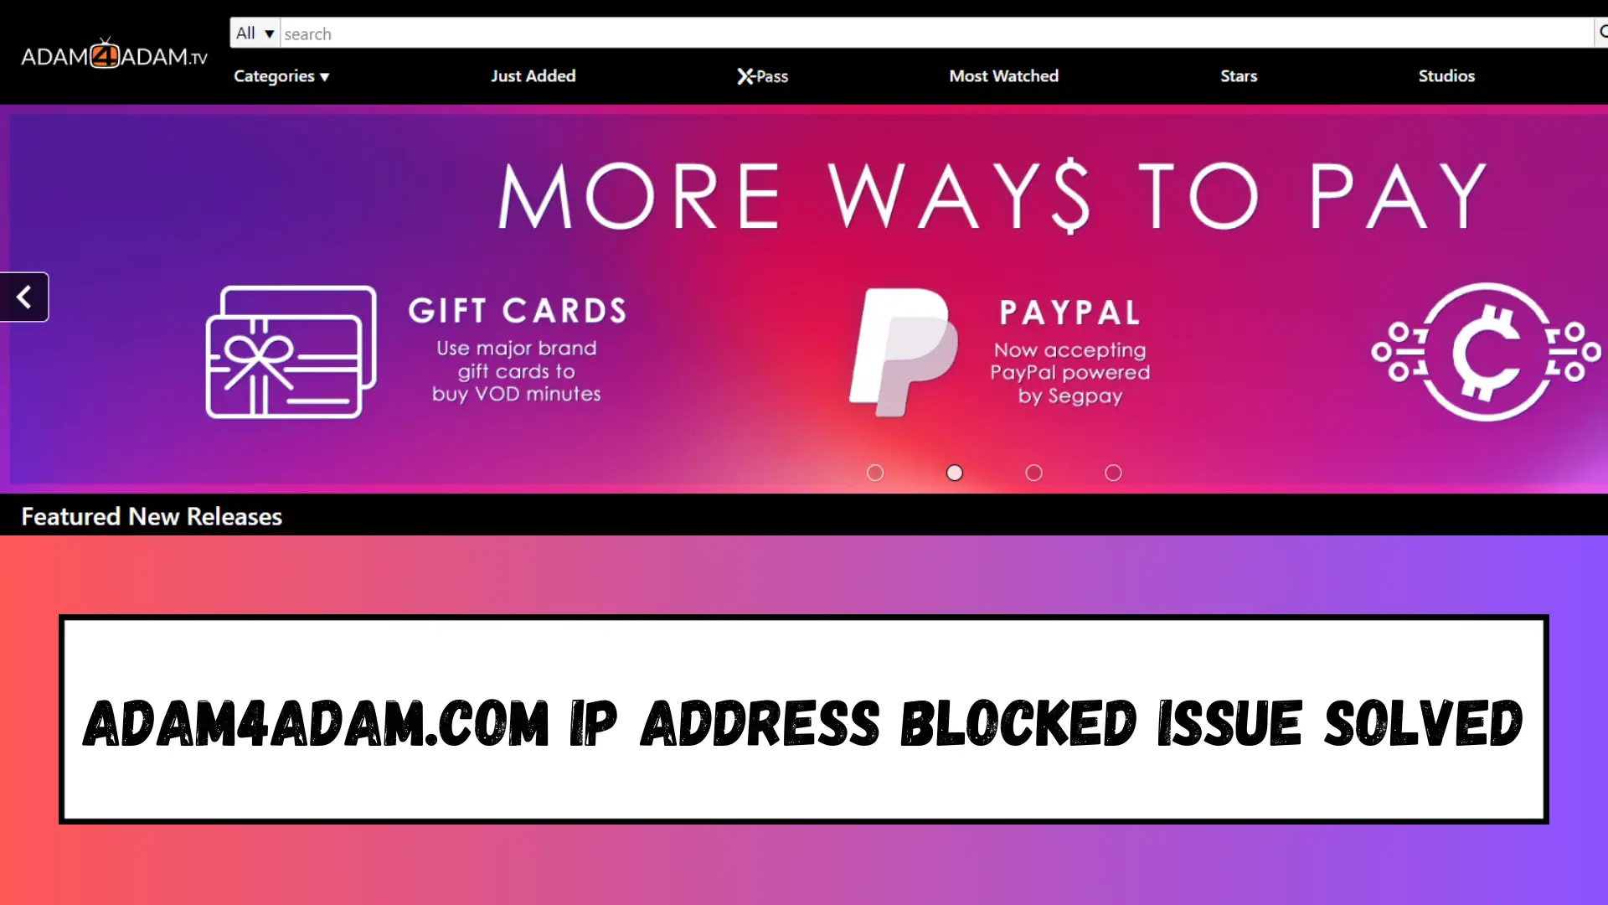Image resolution: width=1608 pixels, height=905 pixels.
Task: Select the third carousel indicator dot
Action: (1033, 472)
